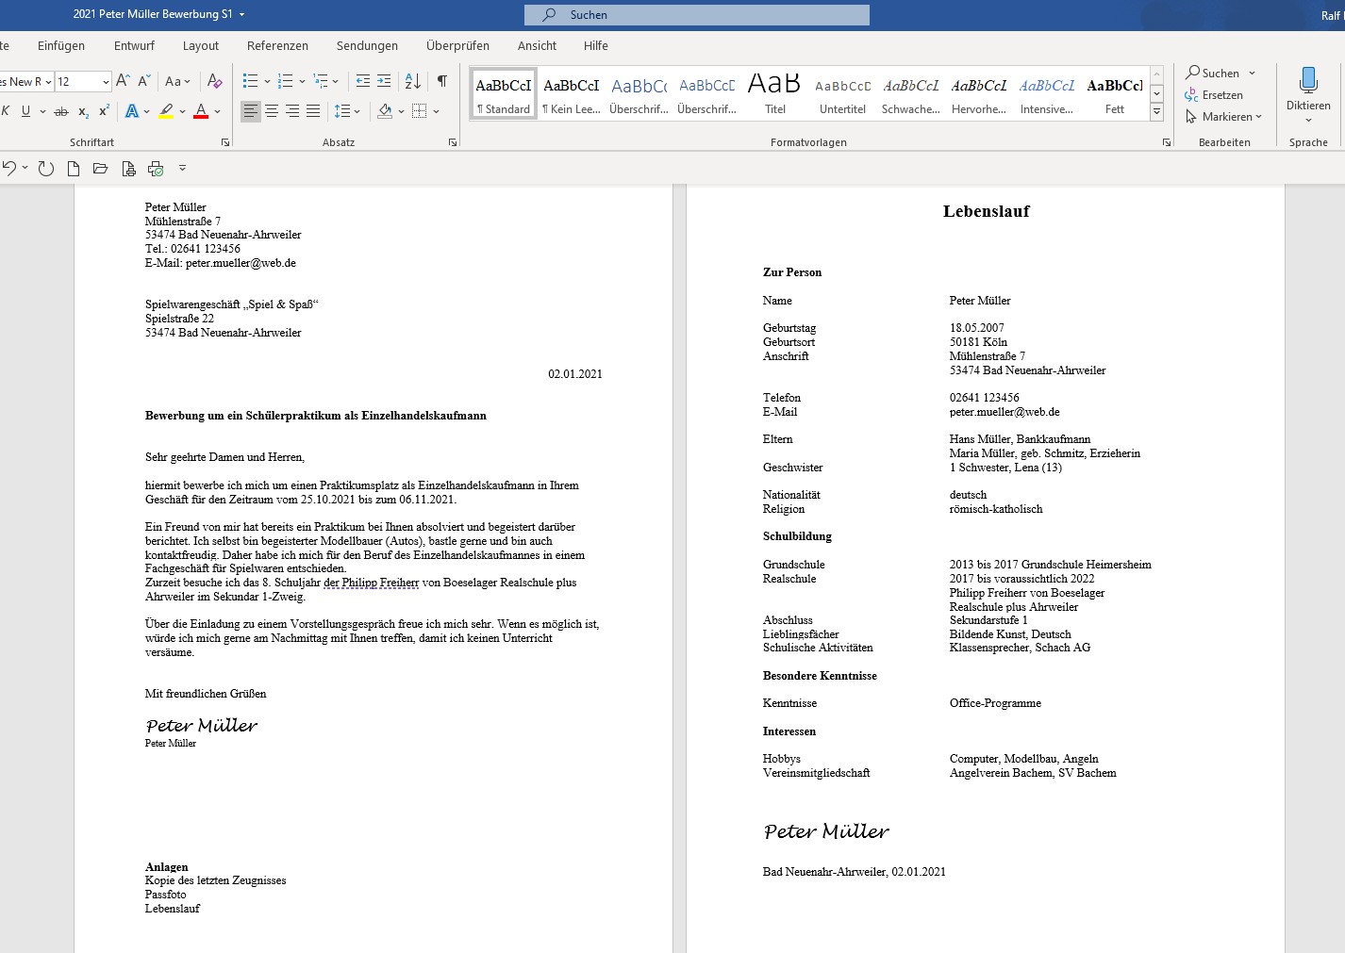Apply the red font color

201,111
